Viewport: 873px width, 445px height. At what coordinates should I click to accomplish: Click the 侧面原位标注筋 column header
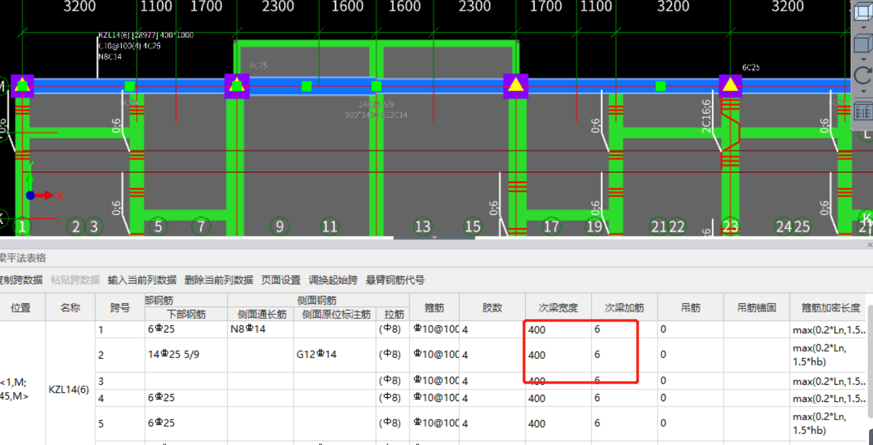pos(335,314)
